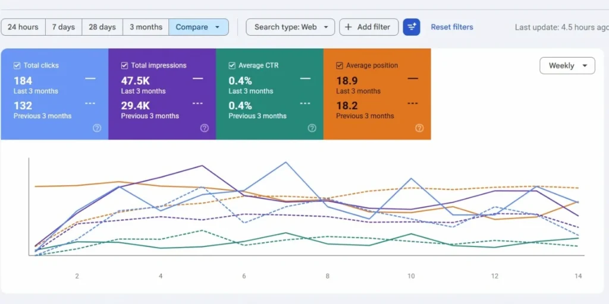
Task: Open the Search type: Web dropdown
Action: point(290,27)
